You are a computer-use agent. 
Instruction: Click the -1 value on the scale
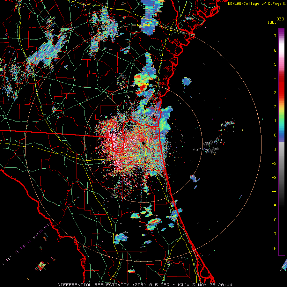pyautogui.click(x=274, y=149)
